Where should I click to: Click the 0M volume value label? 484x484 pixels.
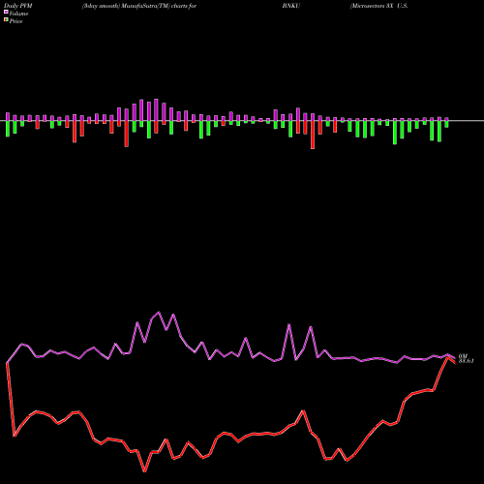463,356
